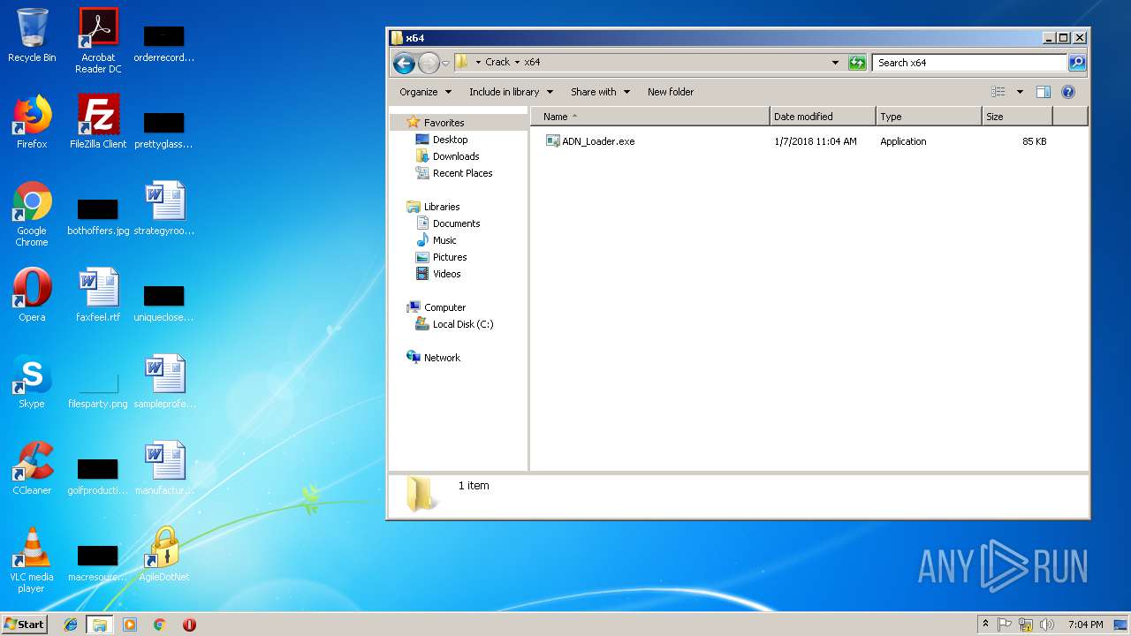This screenshot has height=636, width=1131.
Task: Open the Organize menu
Action: coord(425,92)
